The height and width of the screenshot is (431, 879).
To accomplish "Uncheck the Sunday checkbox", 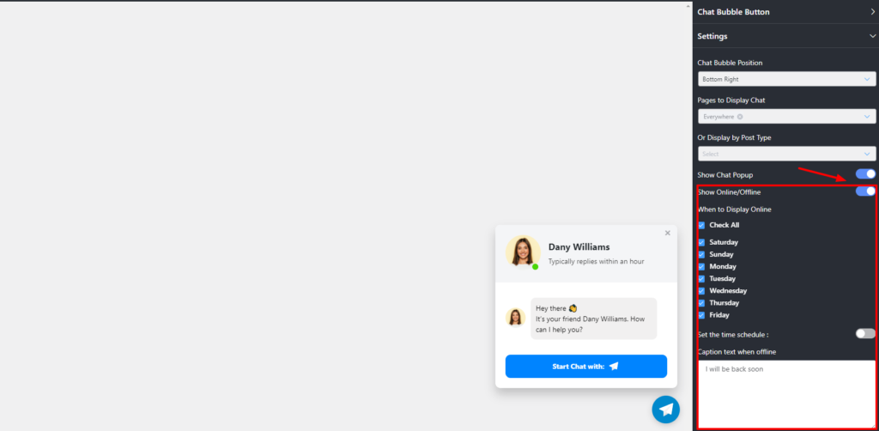I will 701,254.
